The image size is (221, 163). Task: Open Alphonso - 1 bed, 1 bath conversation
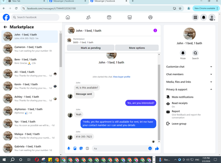click(30, 111)
